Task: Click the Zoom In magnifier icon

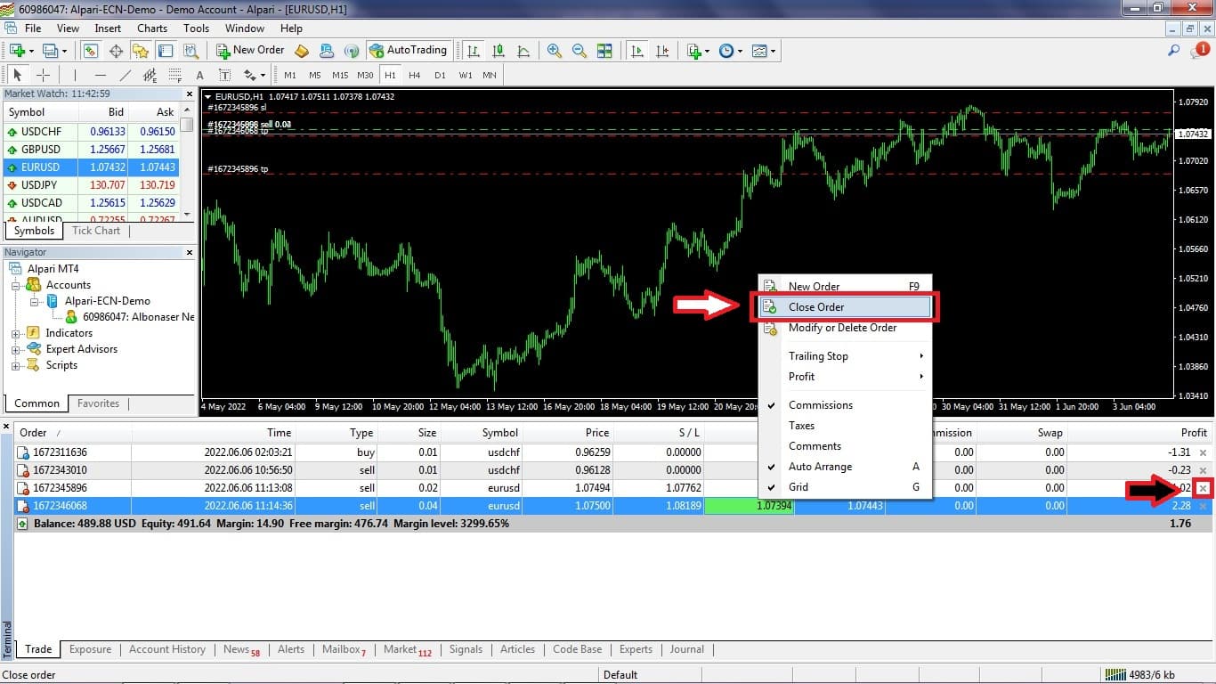Action: click(x=555, y=51)
